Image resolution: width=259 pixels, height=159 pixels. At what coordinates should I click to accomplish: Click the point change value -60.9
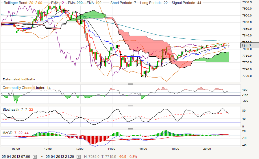click(x=122, y=156)
